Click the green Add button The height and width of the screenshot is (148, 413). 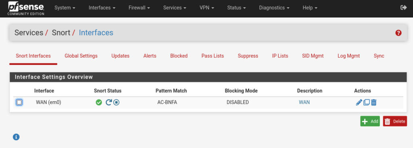370,121
